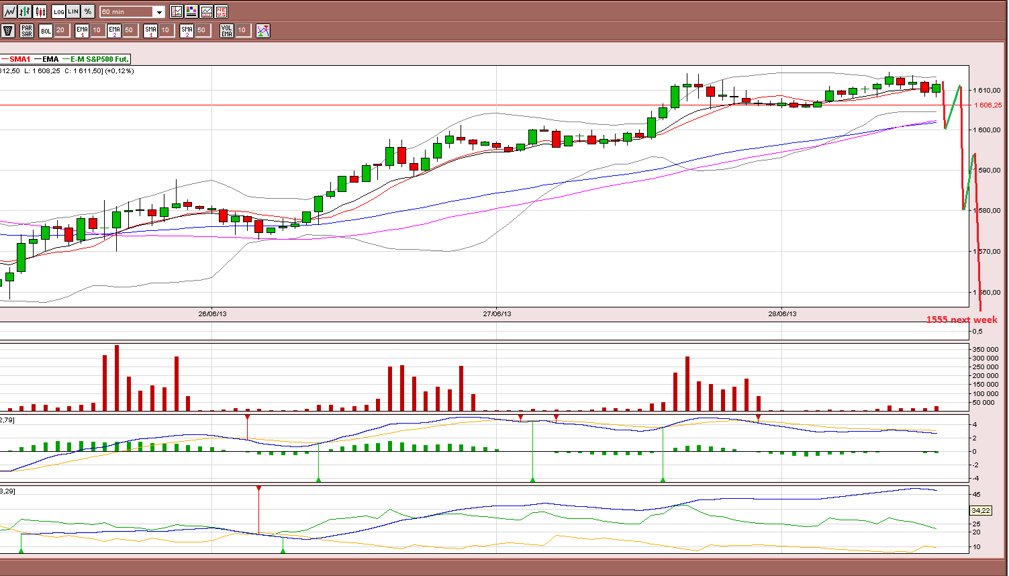Click the EMA legend label

pos(51,59)
